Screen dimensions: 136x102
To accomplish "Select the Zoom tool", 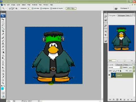I will [x=3, y=83].
